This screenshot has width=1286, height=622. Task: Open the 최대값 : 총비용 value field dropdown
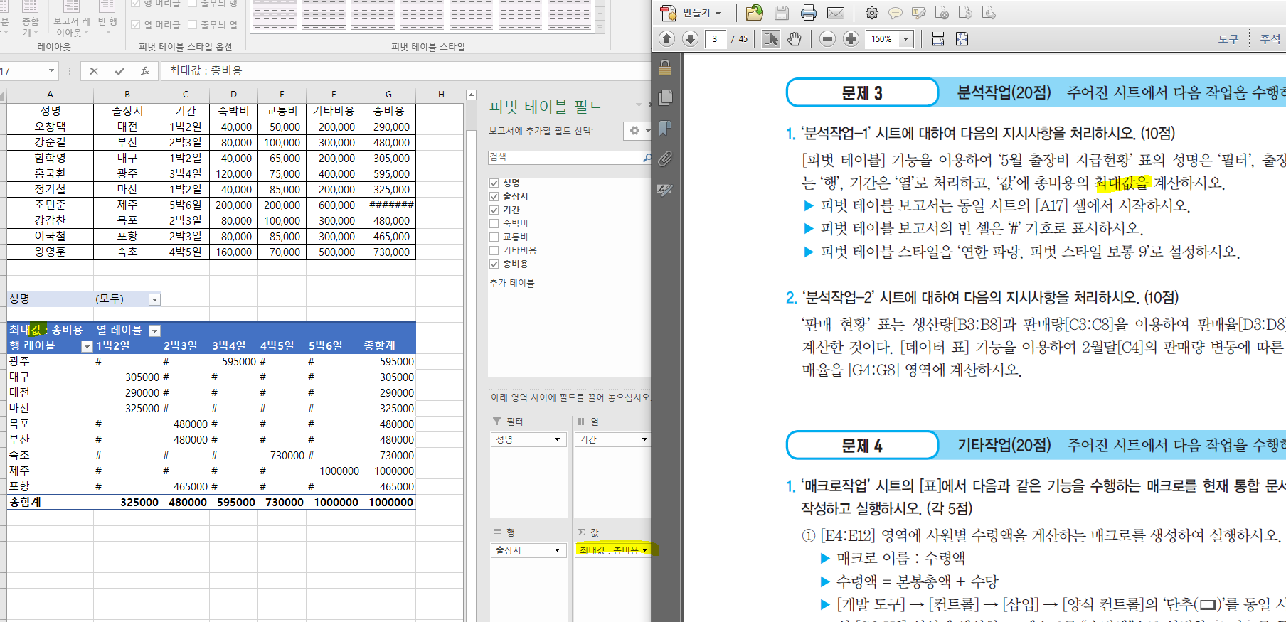click(644, 550)
